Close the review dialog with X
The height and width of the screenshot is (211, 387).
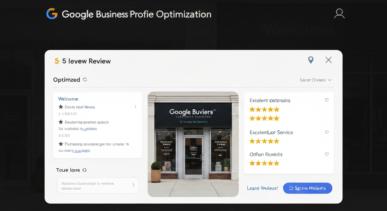click(328, 60)
